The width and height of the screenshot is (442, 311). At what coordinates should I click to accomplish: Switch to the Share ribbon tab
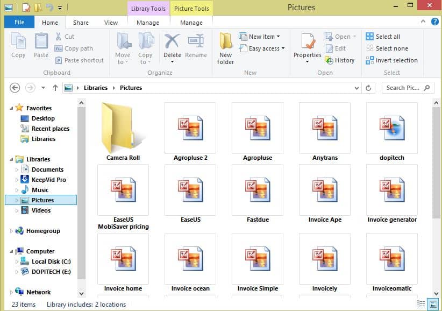[x=81, y=23]
